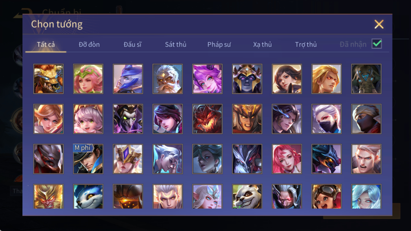411x231 pixels.
Task: Select the panda hero portrait
Action: tap(247, 197)
